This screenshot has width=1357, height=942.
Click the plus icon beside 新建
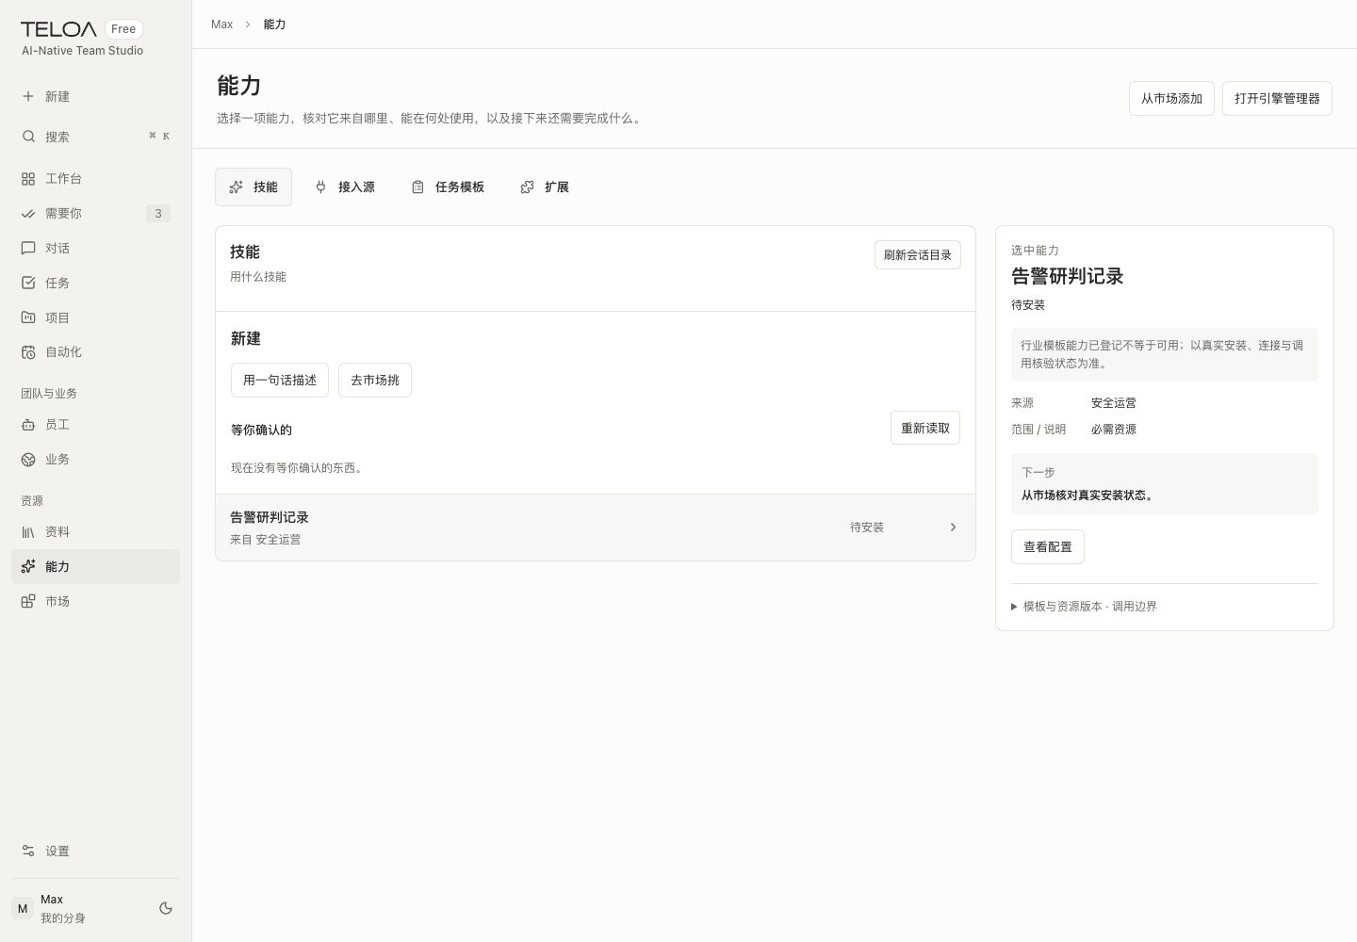(28, 96)
